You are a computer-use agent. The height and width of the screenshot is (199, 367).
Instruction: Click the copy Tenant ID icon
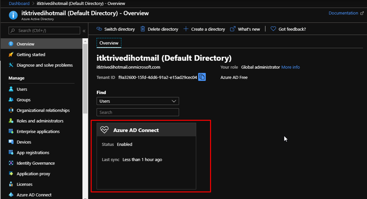pos(202,77)
